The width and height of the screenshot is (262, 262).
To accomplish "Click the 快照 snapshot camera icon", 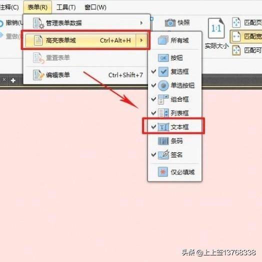I will (170, 22).
